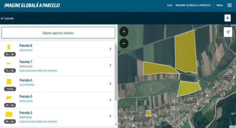This screenshot has height=128, width=236.
Task: Click Parcela 7 title text
Action: click(26, 62)
